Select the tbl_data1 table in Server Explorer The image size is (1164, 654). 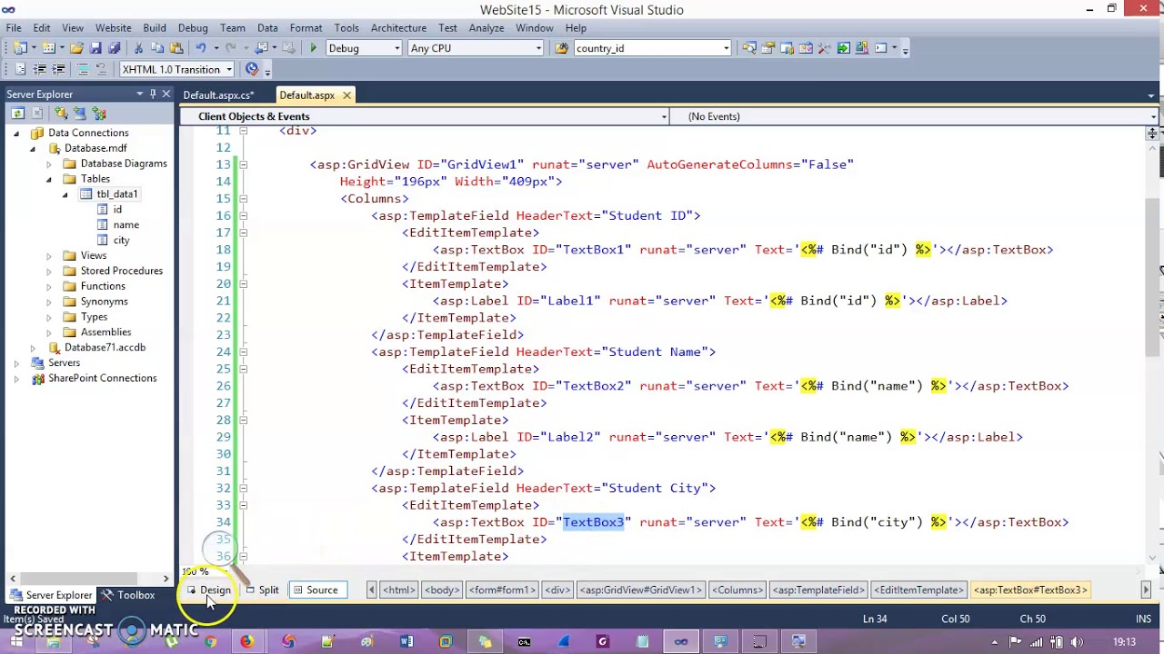(117, 194)
